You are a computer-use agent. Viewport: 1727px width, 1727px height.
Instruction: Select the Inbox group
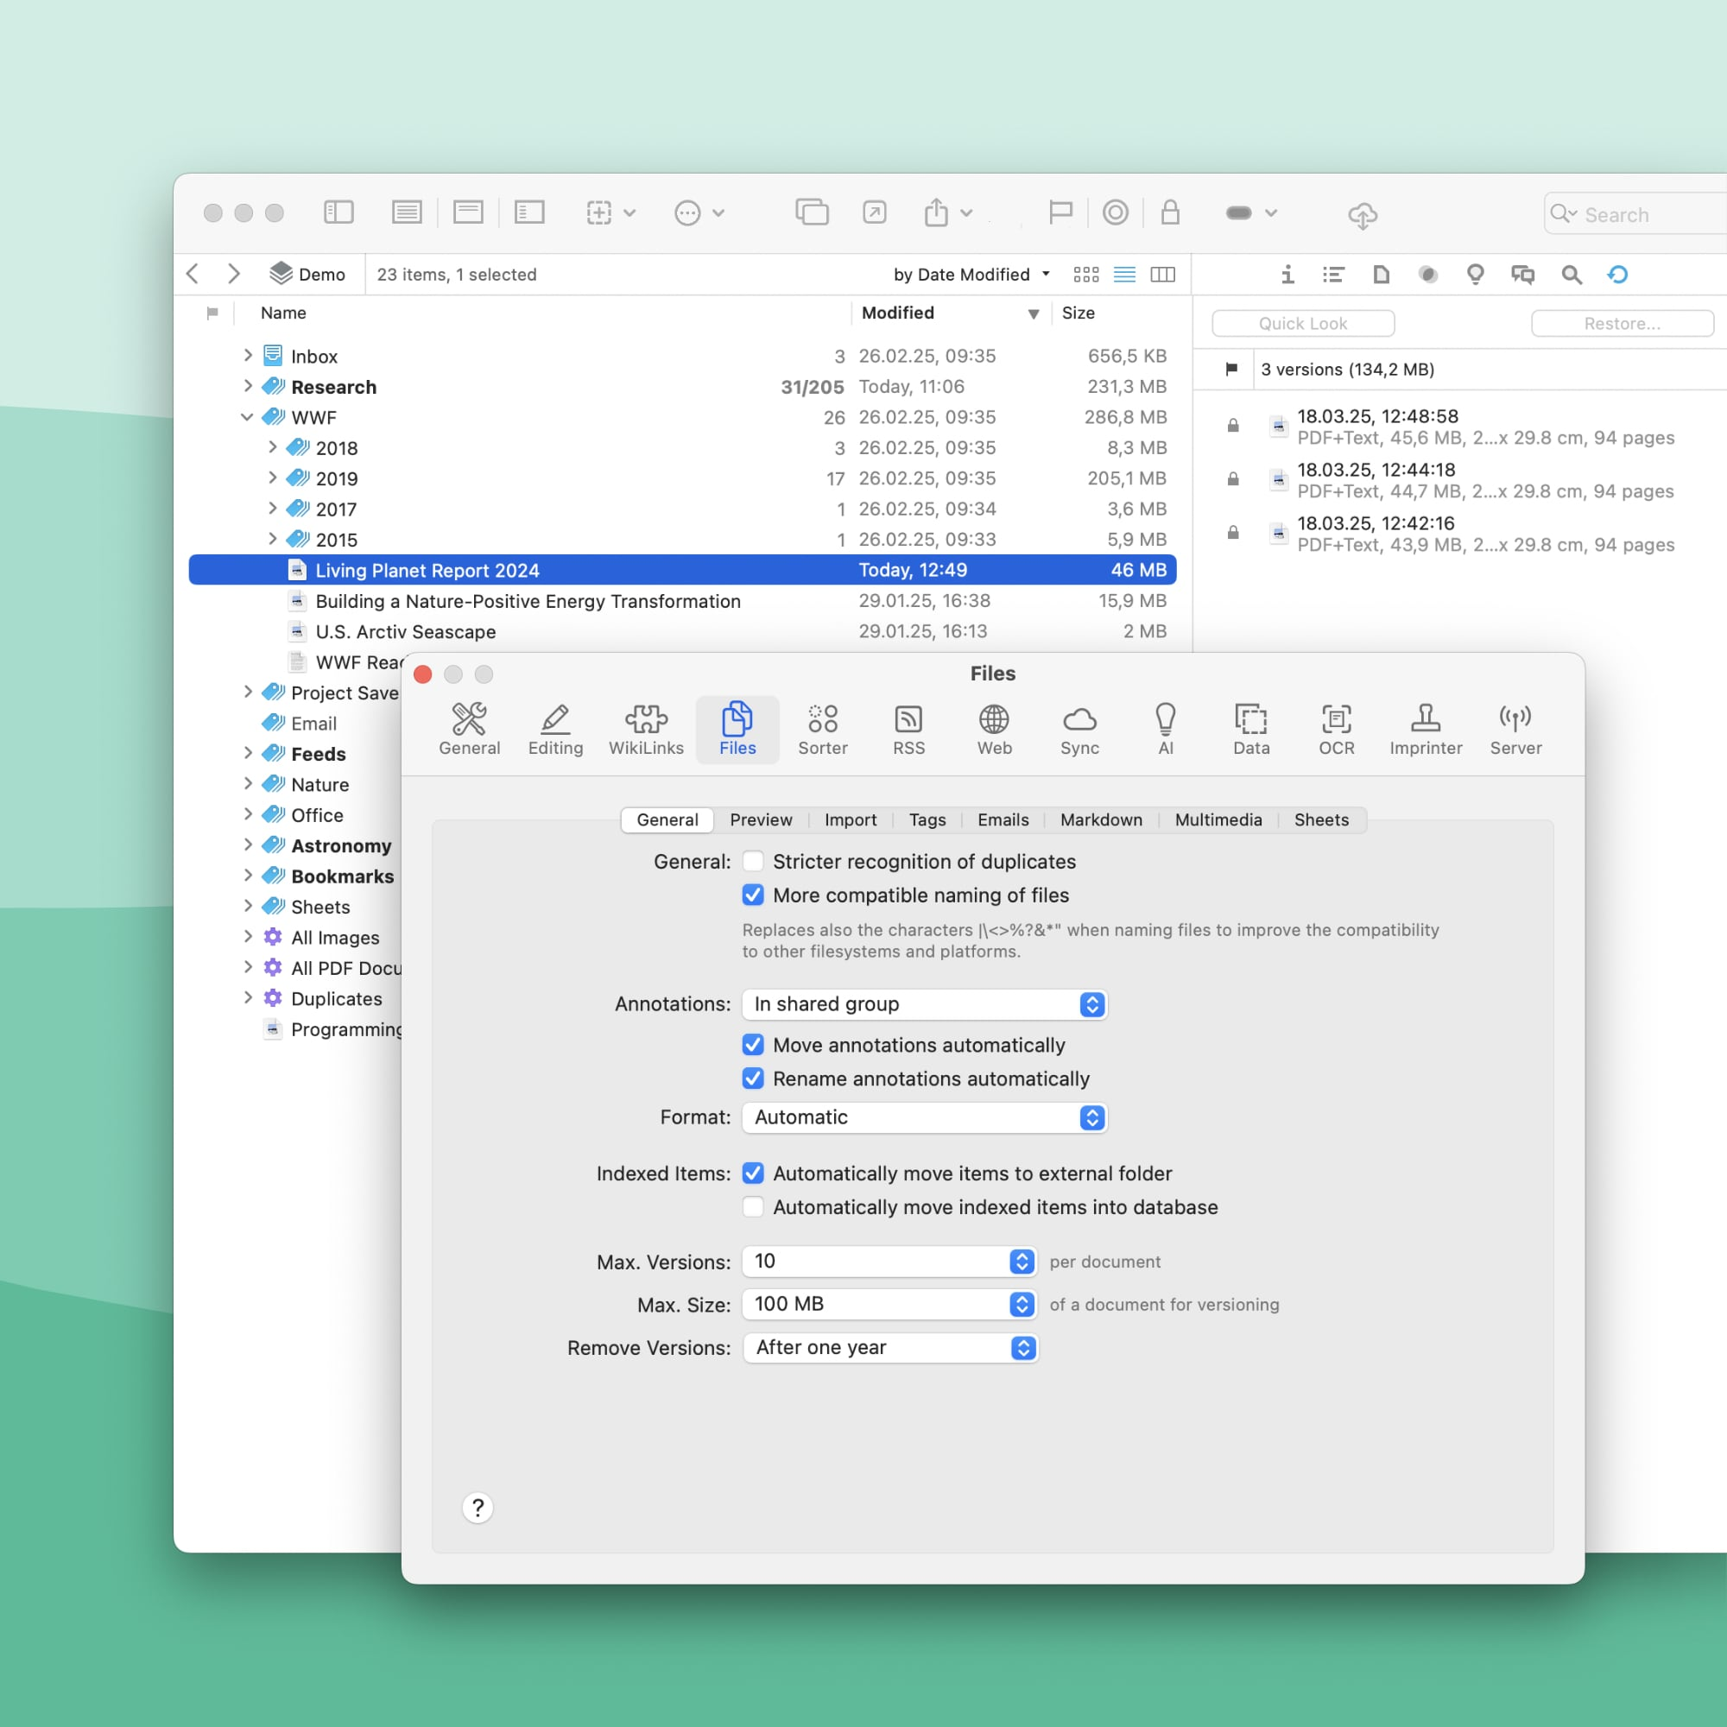click(682, 356)
